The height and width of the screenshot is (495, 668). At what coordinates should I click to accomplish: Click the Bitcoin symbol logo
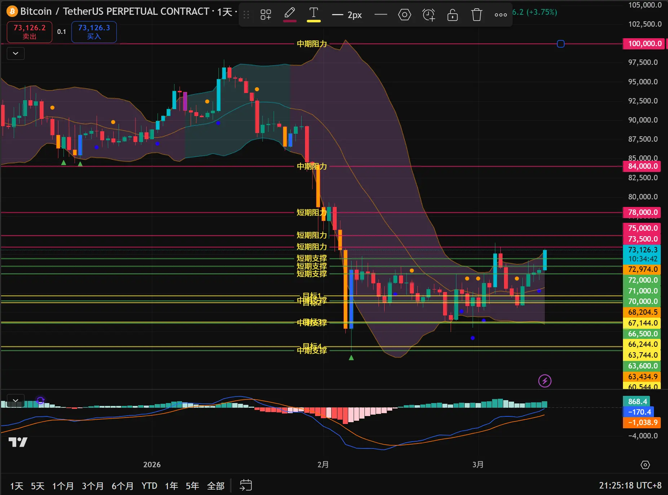12,12
